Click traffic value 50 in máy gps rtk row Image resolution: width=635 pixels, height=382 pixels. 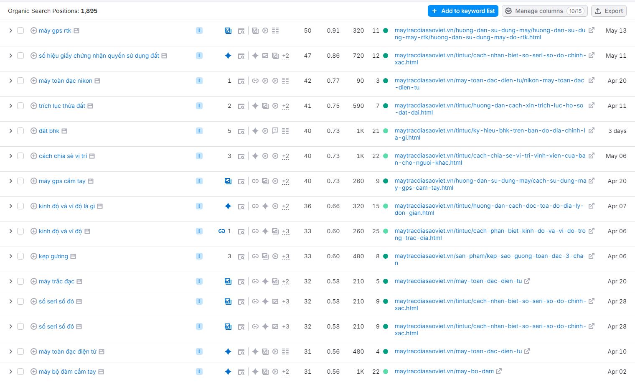[307, 31]
